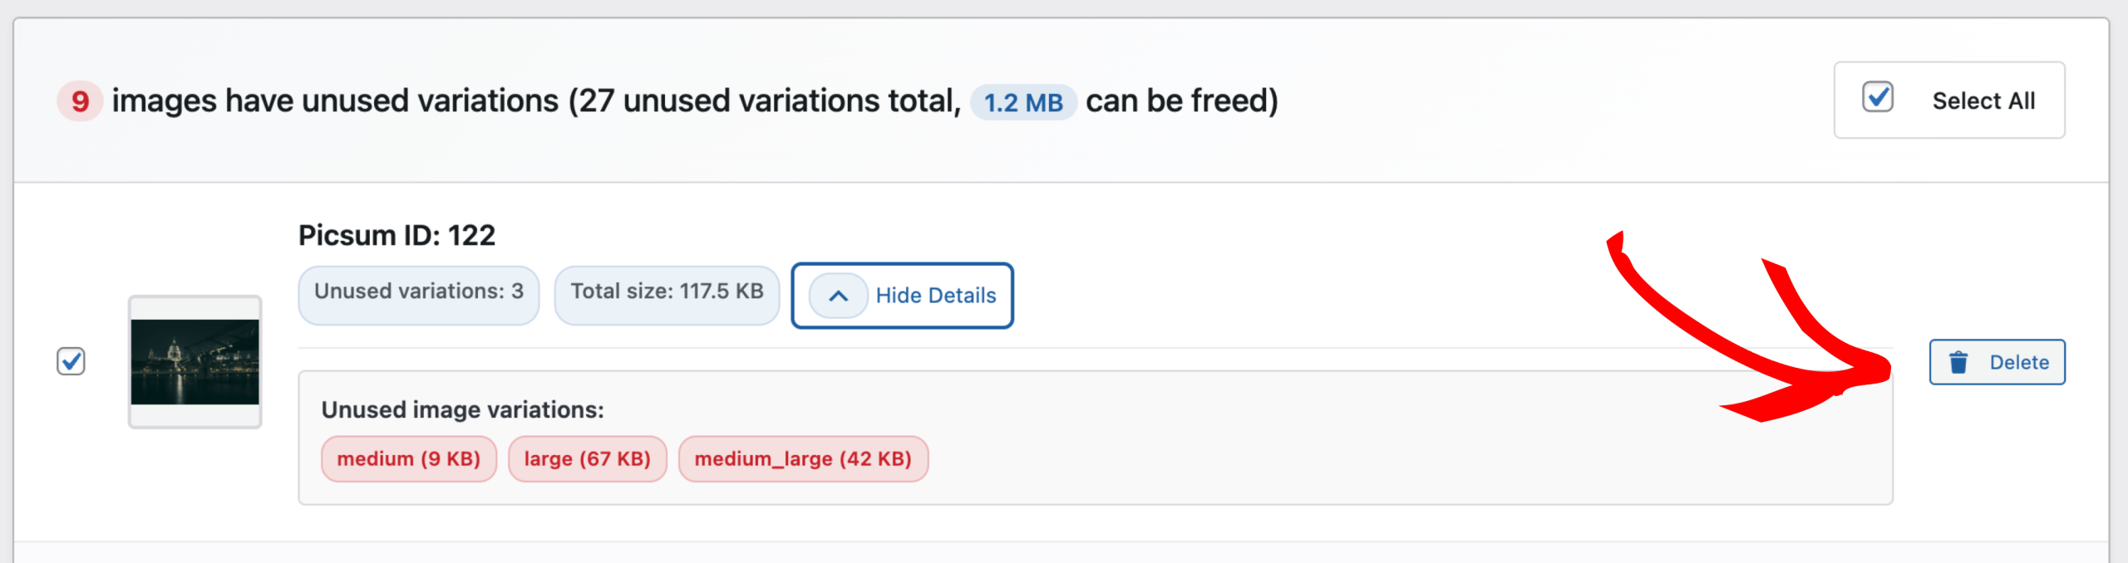Click the blue 1.2 MB size badge
This screenshot has height=563, width=2128.
coord(1023,102)
